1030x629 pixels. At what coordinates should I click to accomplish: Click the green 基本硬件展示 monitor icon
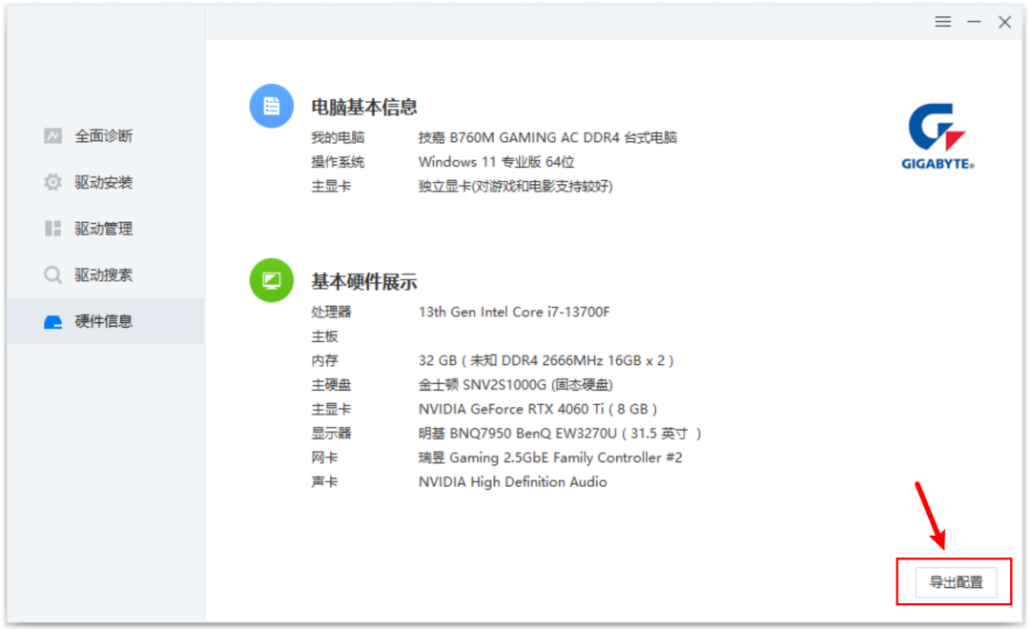pyautogui.click(x=271, y=280)
